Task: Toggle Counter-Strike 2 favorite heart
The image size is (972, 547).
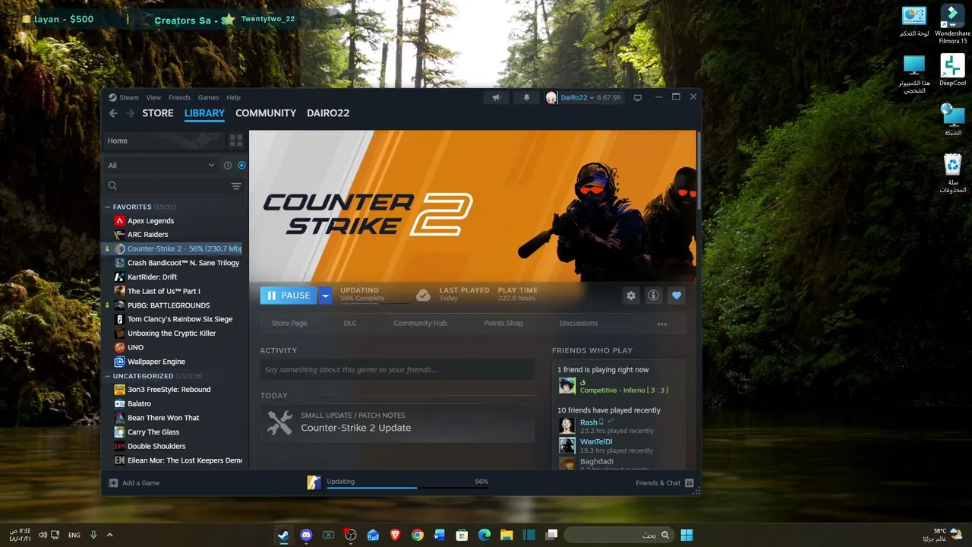Action: click(677, 296)
